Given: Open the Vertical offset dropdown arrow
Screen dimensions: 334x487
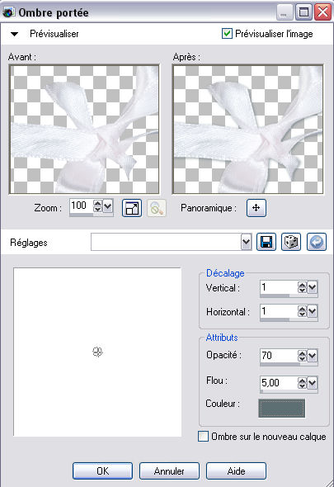Looking at the screenshot, I should tap(313, 287).
